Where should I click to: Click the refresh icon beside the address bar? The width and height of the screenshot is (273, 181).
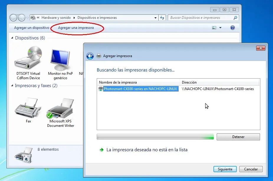(162, 18)
